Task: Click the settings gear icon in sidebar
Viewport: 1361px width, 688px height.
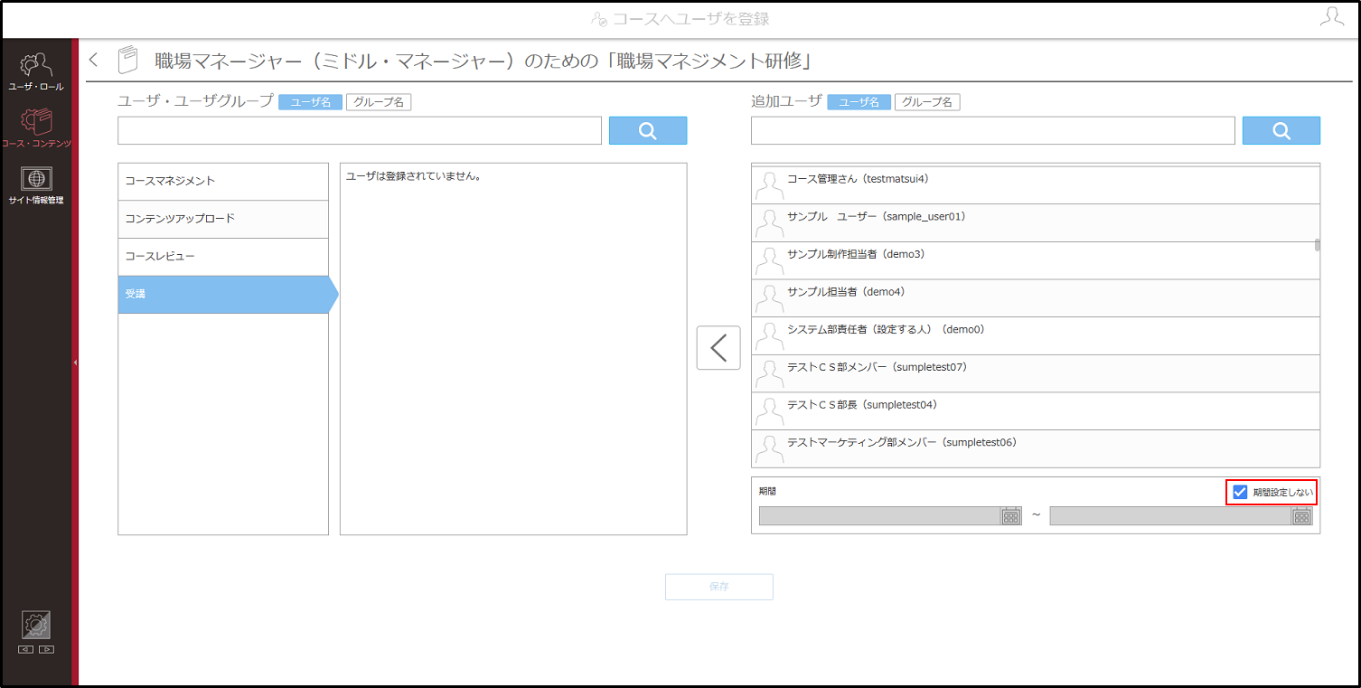Action: (x=36, y=625)
